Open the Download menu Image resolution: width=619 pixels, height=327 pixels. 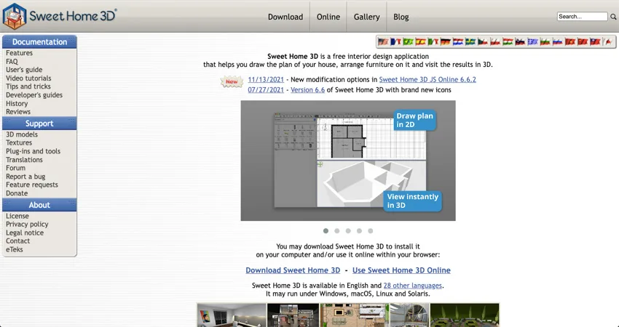coord(285,17)
